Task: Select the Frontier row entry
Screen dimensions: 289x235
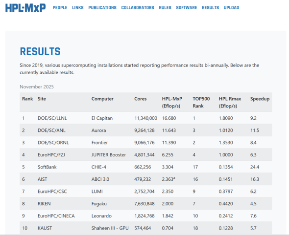Action: 99,143
